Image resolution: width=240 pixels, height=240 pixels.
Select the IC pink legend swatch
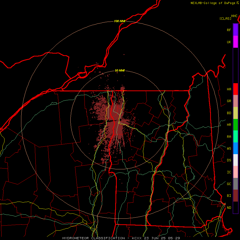click(235, 172)
